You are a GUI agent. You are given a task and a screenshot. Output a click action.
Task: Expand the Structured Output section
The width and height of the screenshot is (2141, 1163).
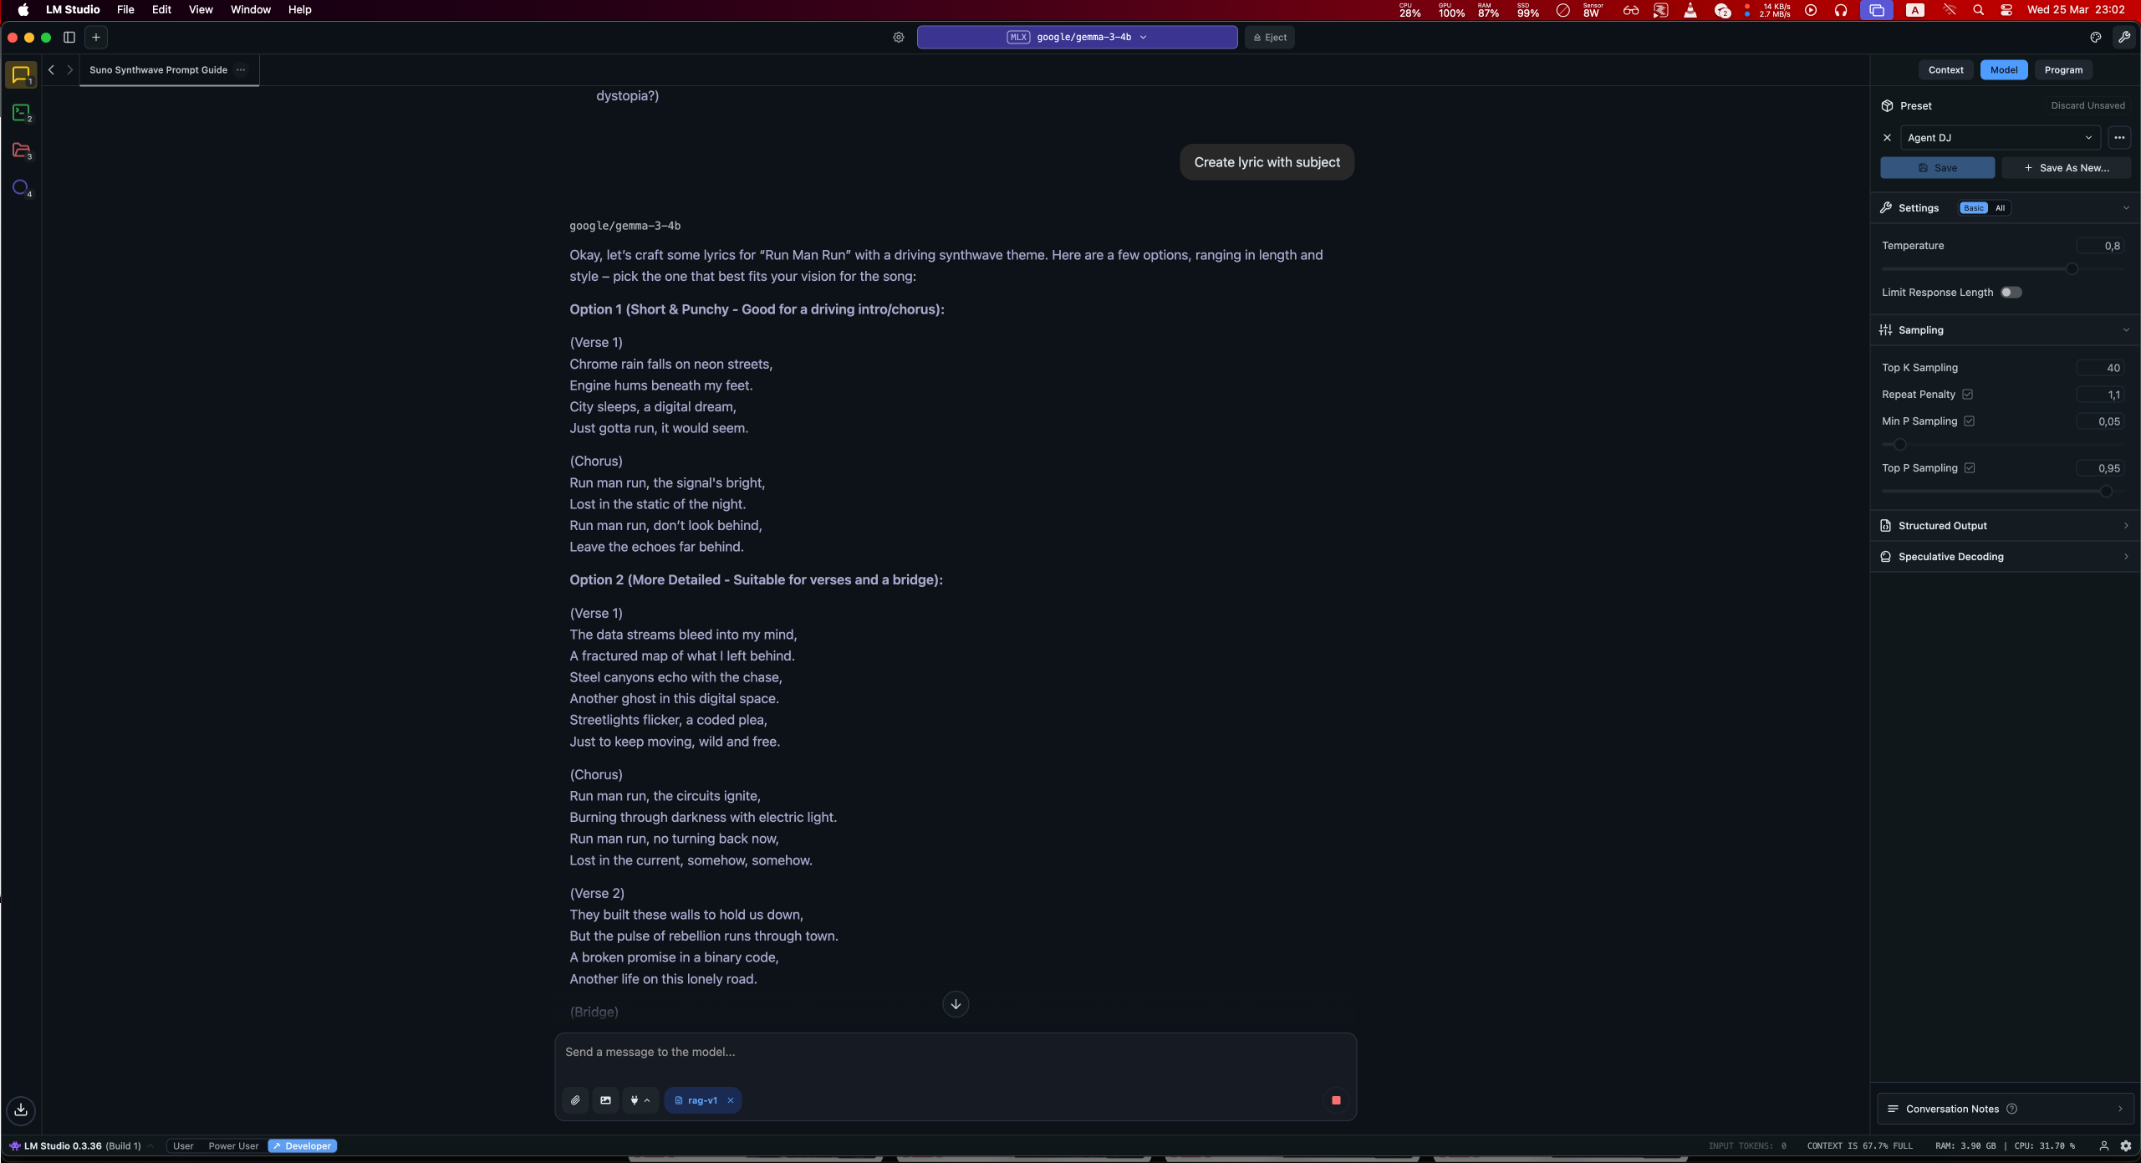click(x=2004, y=526)
